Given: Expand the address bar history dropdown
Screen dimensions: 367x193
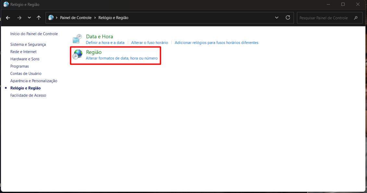Looking at the screenshot, I should tap(277, 18).
